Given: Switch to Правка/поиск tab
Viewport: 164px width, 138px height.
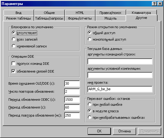Looking at the screenshot, I should click(x=111, y=13).
